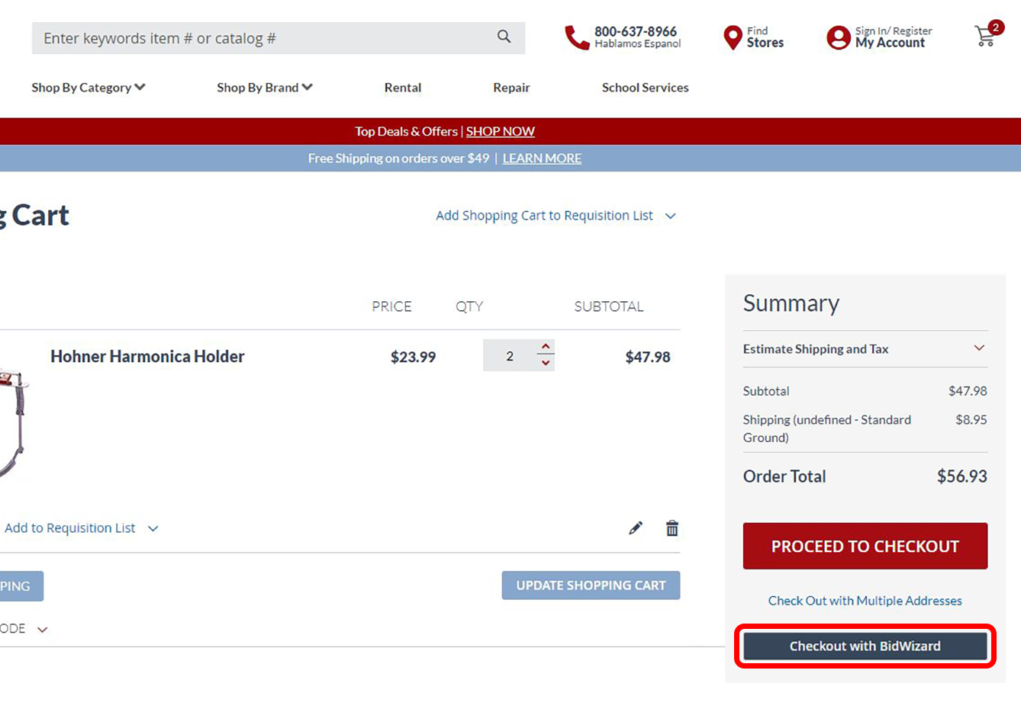Click the Find Stores location pin icon

pyautogui.click(x=733, y=37)
